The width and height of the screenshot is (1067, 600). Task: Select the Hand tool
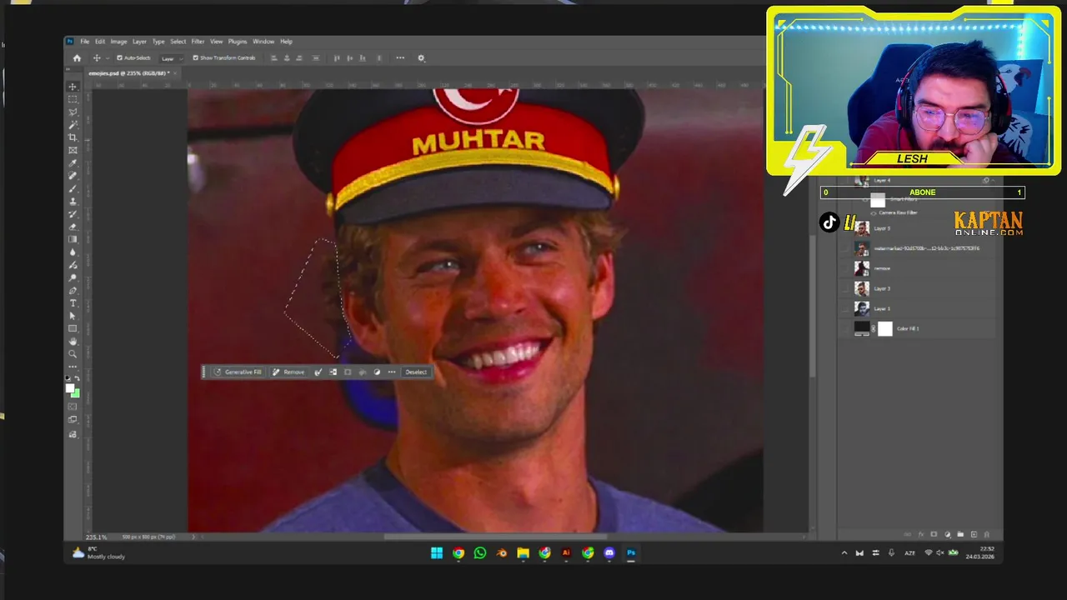click(x=73, y=342)
